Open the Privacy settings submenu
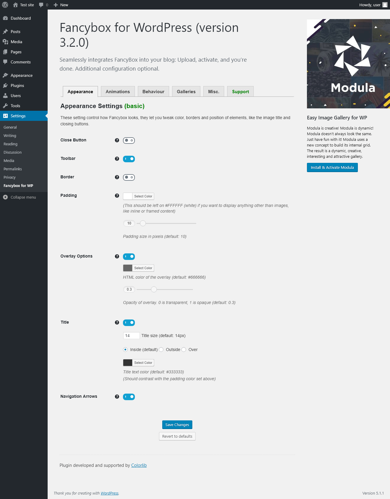The image size is (390, 499). coord(10,177)
